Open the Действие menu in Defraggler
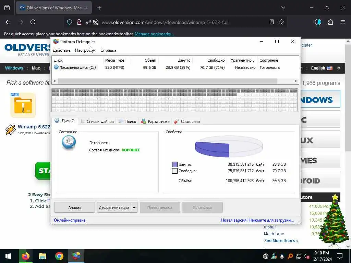Viewport: 351px width, 263px height. [x=62, y=50]
